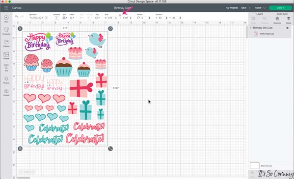Toggle visibility of Birthday Die Cuts layer
The width and height of the screenshot is (294, 179).
pos(287,28)
